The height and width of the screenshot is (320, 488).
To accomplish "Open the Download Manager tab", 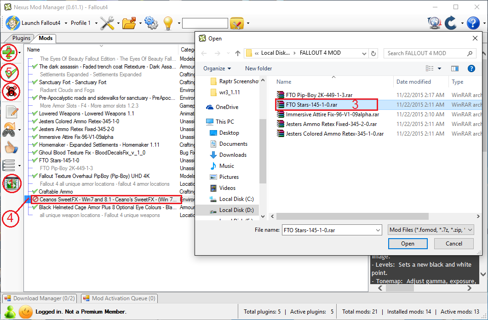I will pyautogui.click(x=40, y=298).
